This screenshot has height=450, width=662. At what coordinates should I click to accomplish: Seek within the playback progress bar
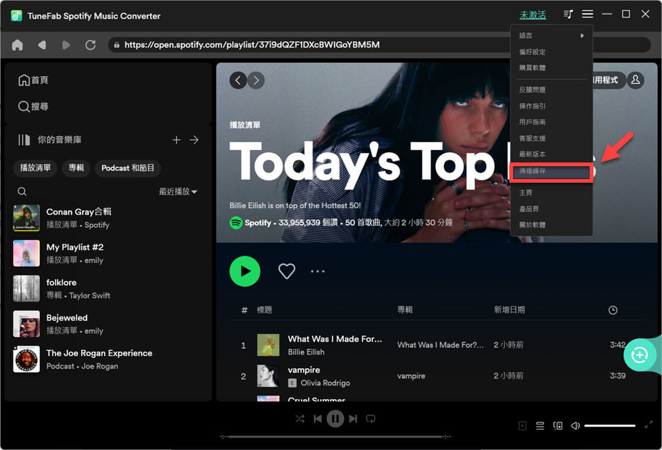pos(335,437)
